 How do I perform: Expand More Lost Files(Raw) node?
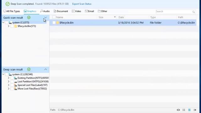coord(8,89)
